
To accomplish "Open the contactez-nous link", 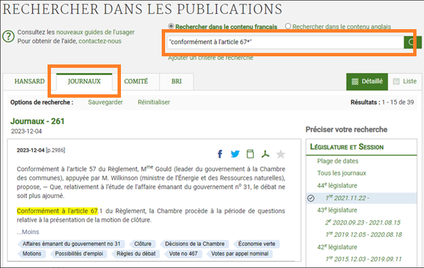I will point(100,41).
